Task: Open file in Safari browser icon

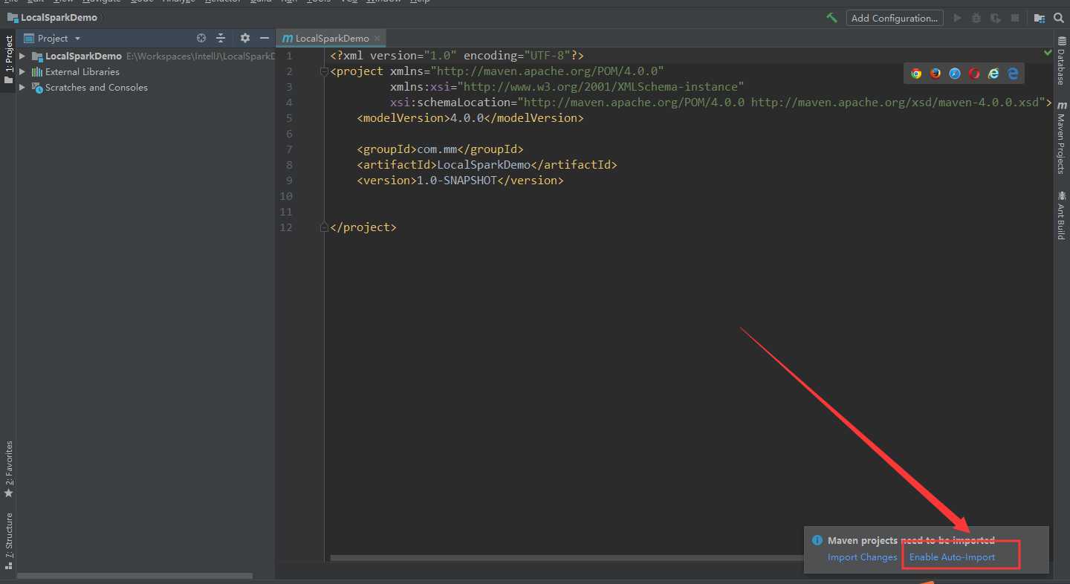Action: (x=955, y=73)
